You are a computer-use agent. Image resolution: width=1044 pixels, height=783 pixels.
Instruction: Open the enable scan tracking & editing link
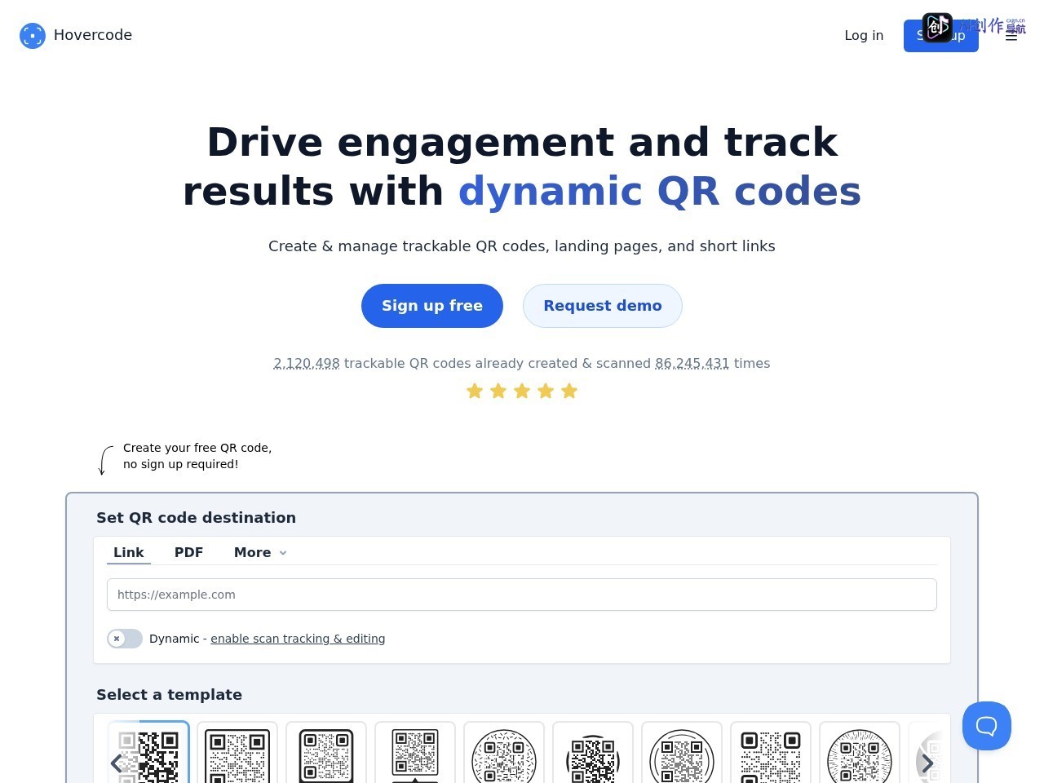298,639
